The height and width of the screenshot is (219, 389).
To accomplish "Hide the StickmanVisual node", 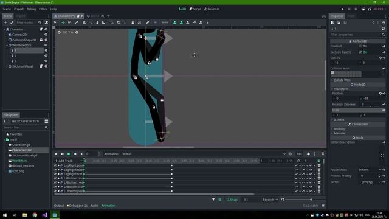I will (46, 66).
